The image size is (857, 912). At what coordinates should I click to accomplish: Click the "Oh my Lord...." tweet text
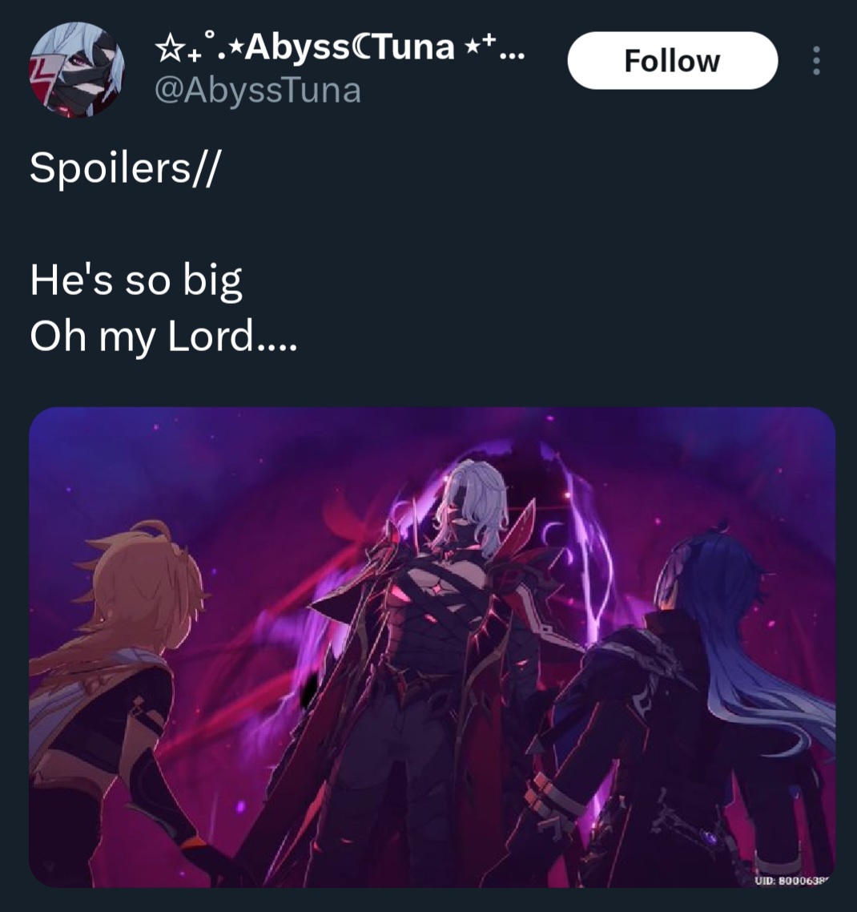click(x=163, y=337)
